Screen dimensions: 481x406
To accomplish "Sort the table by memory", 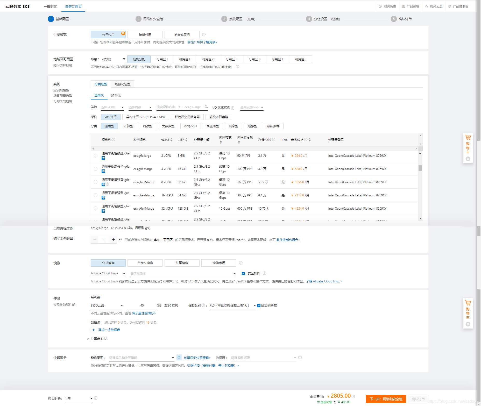I will (186, 140).
